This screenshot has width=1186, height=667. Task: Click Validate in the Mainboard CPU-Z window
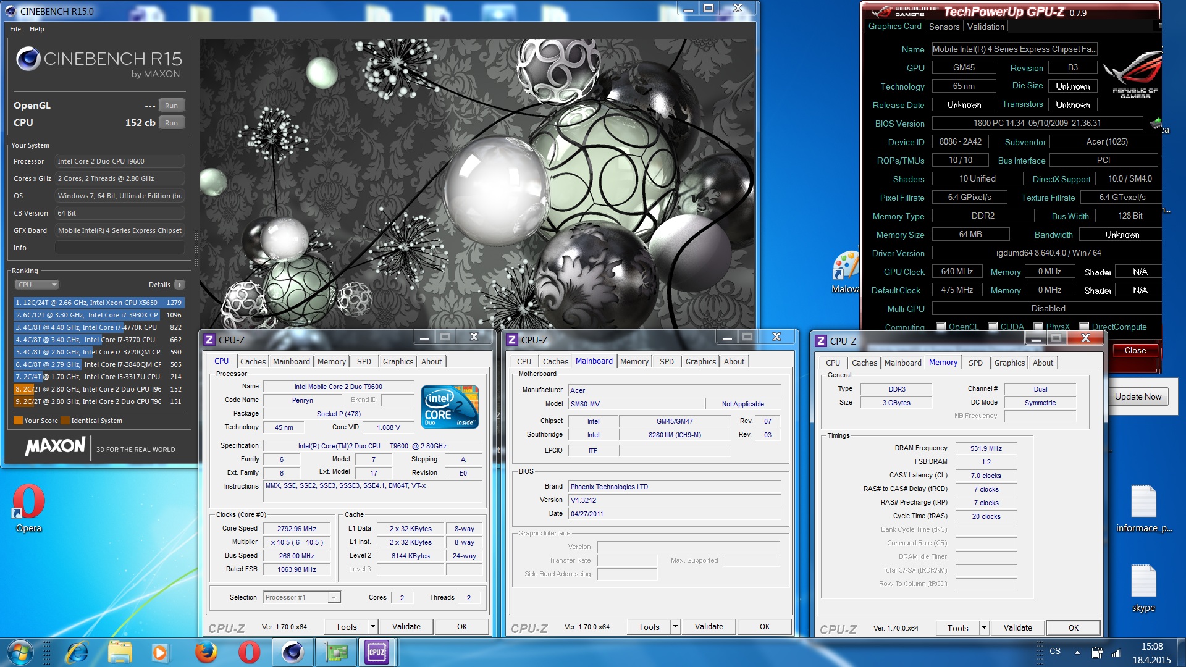(709, 626)
